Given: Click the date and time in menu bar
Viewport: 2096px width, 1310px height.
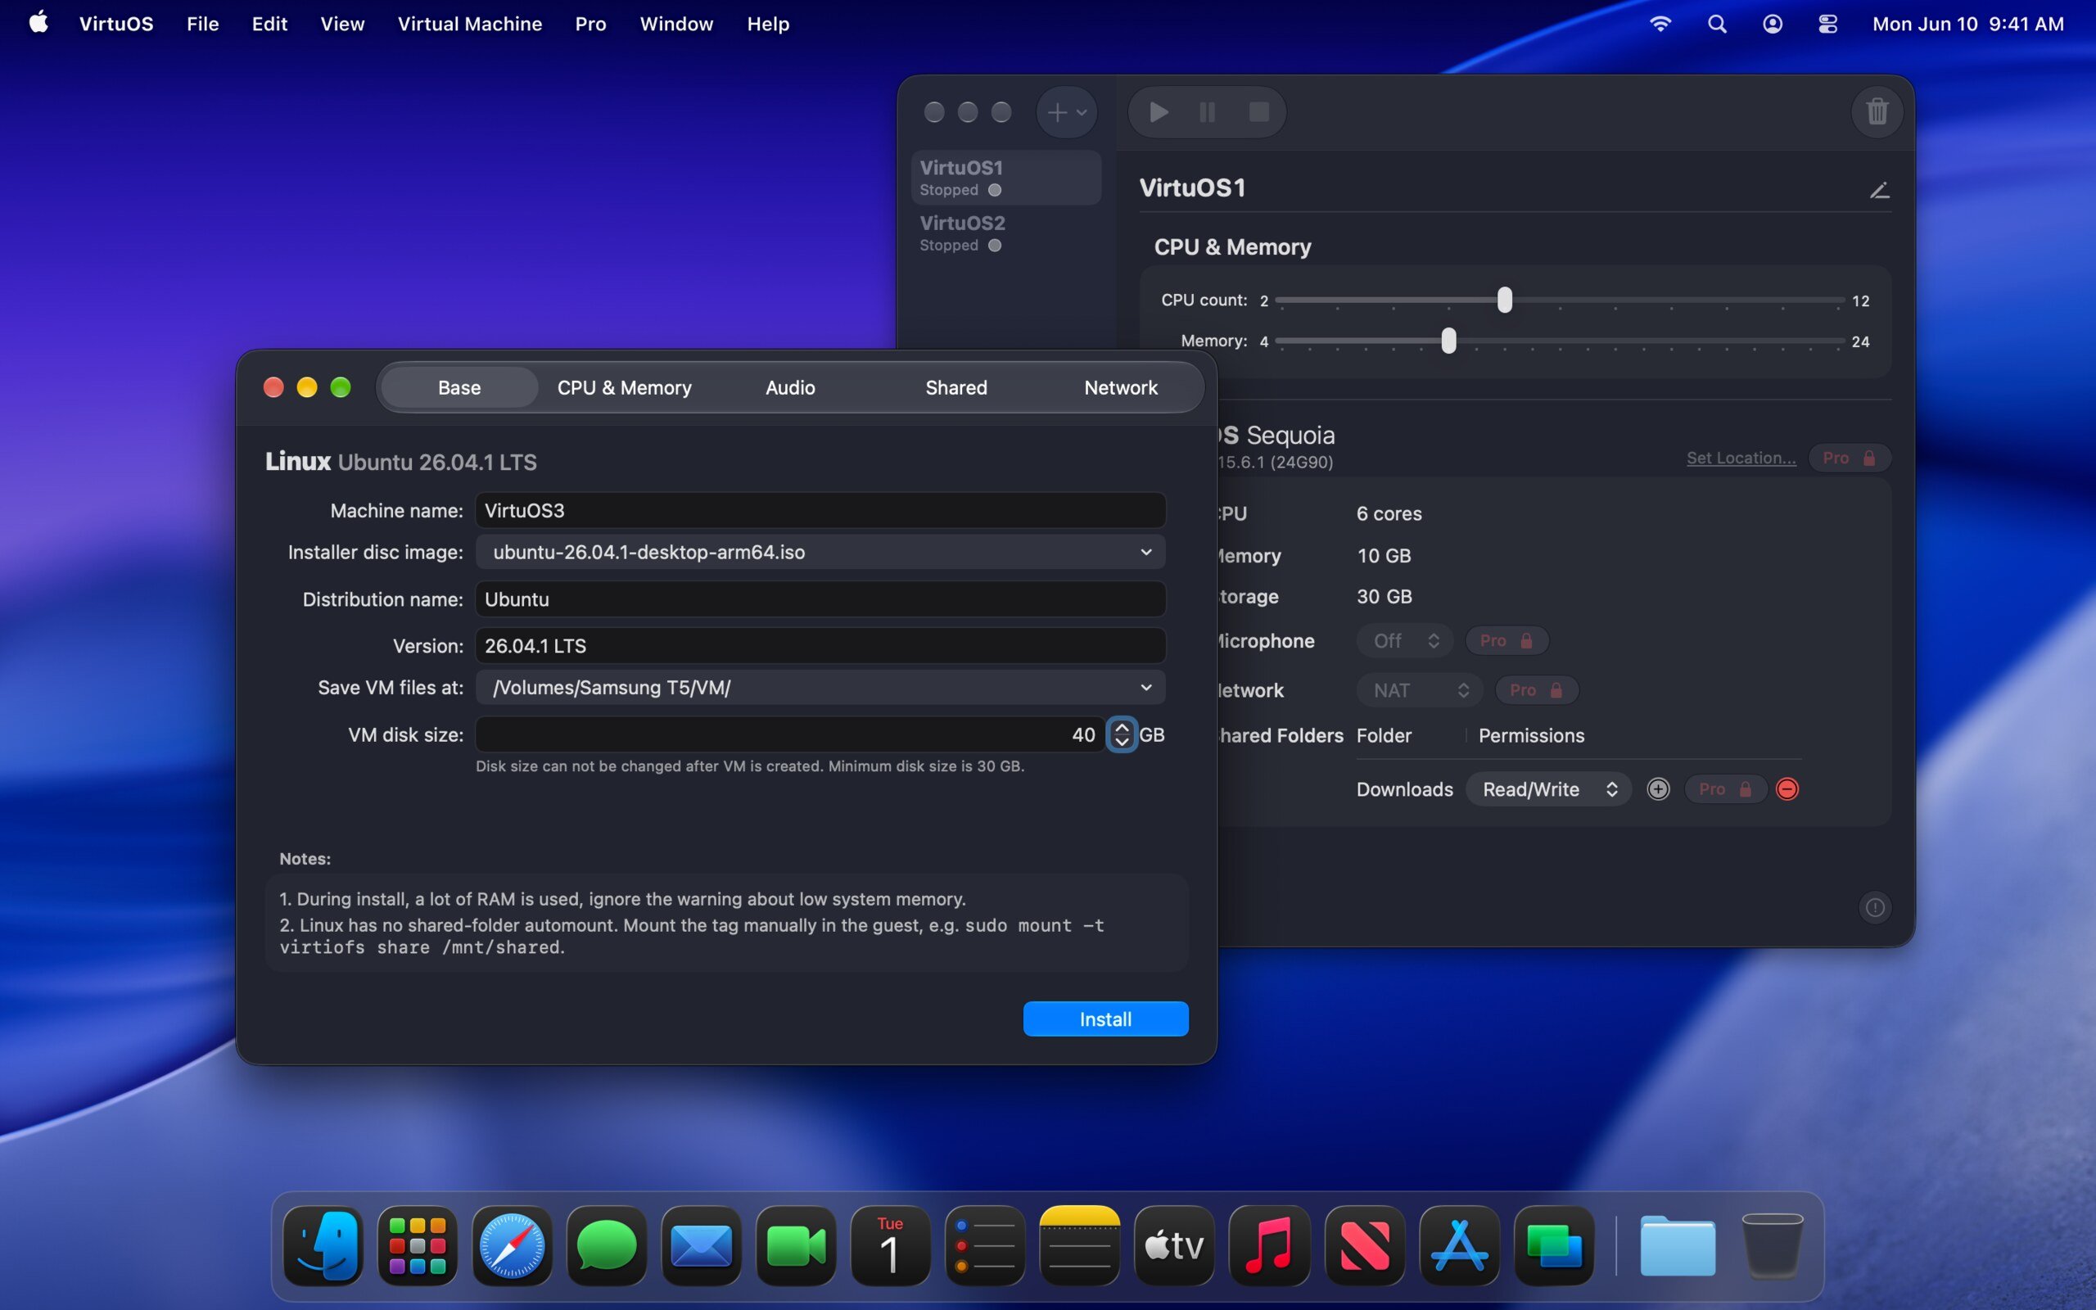Looking at the screenshot, I should click(1967, 24).
